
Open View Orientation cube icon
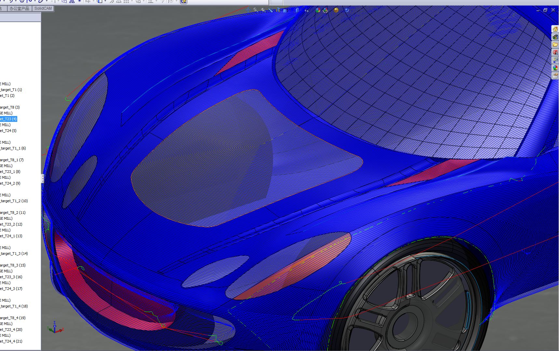point(285,10)
